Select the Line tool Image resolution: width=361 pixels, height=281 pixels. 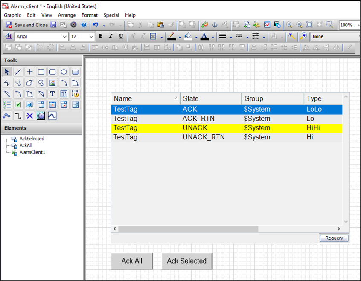coord(17,72)
